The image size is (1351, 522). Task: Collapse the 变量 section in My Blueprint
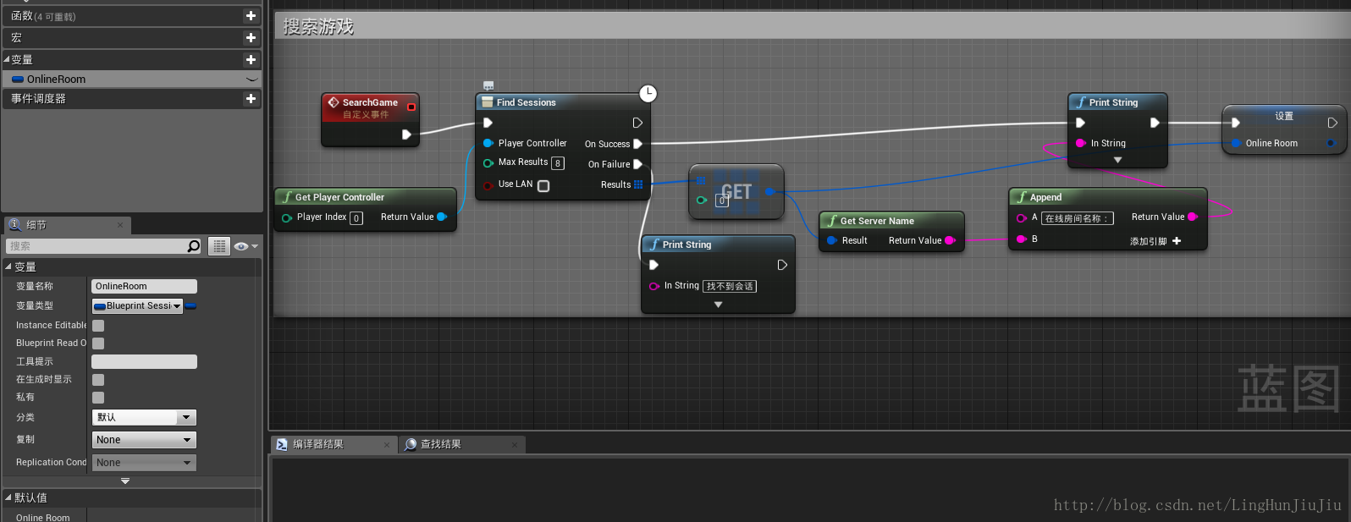coord(7,59)
